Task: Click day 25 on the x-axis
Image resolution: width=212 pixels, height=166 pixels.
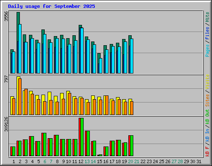Action: 161,161
